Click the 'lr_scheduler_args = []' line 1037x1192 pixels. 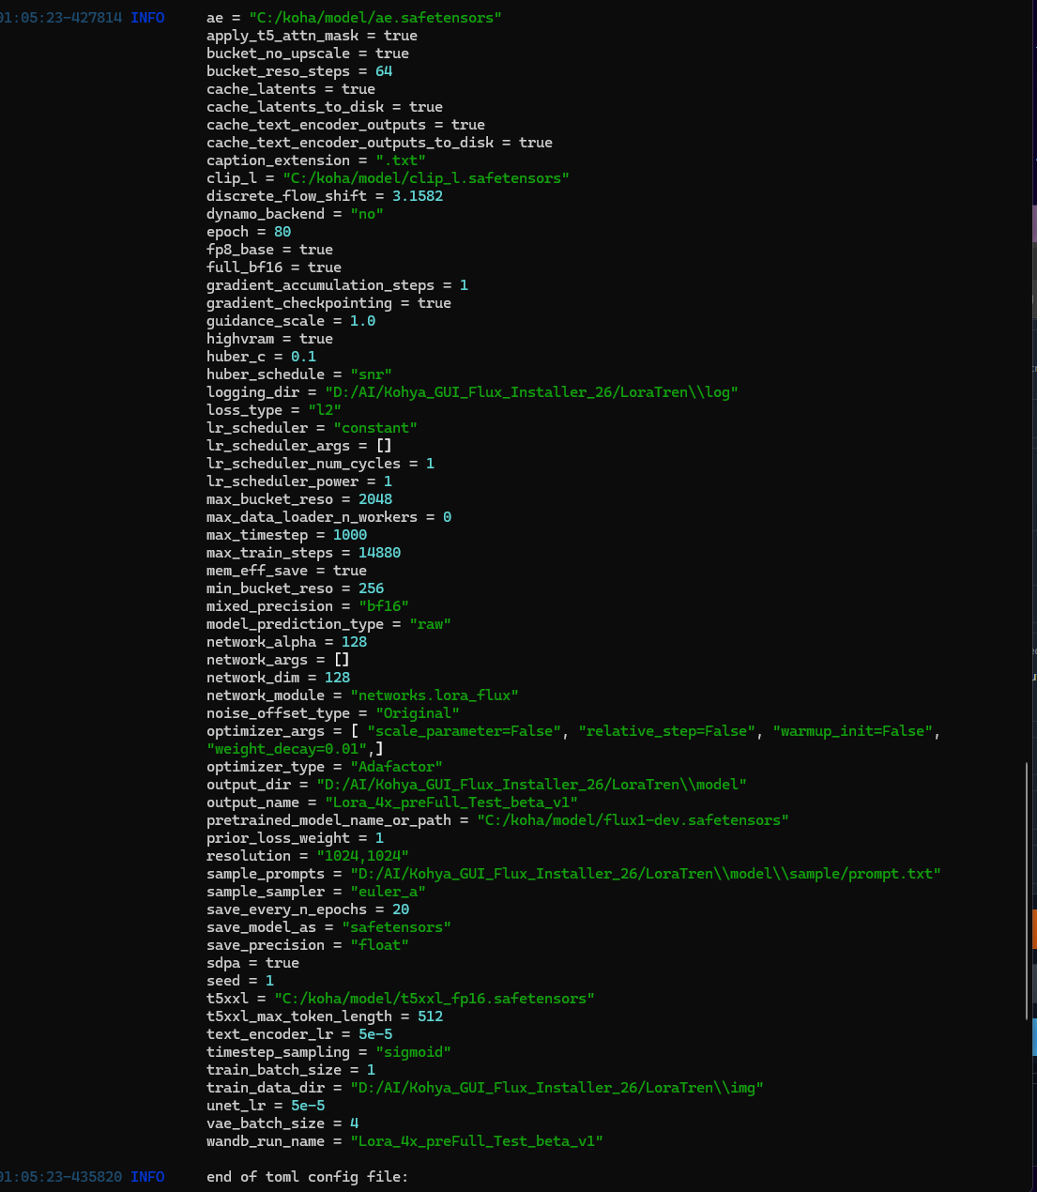click(299, 446)
